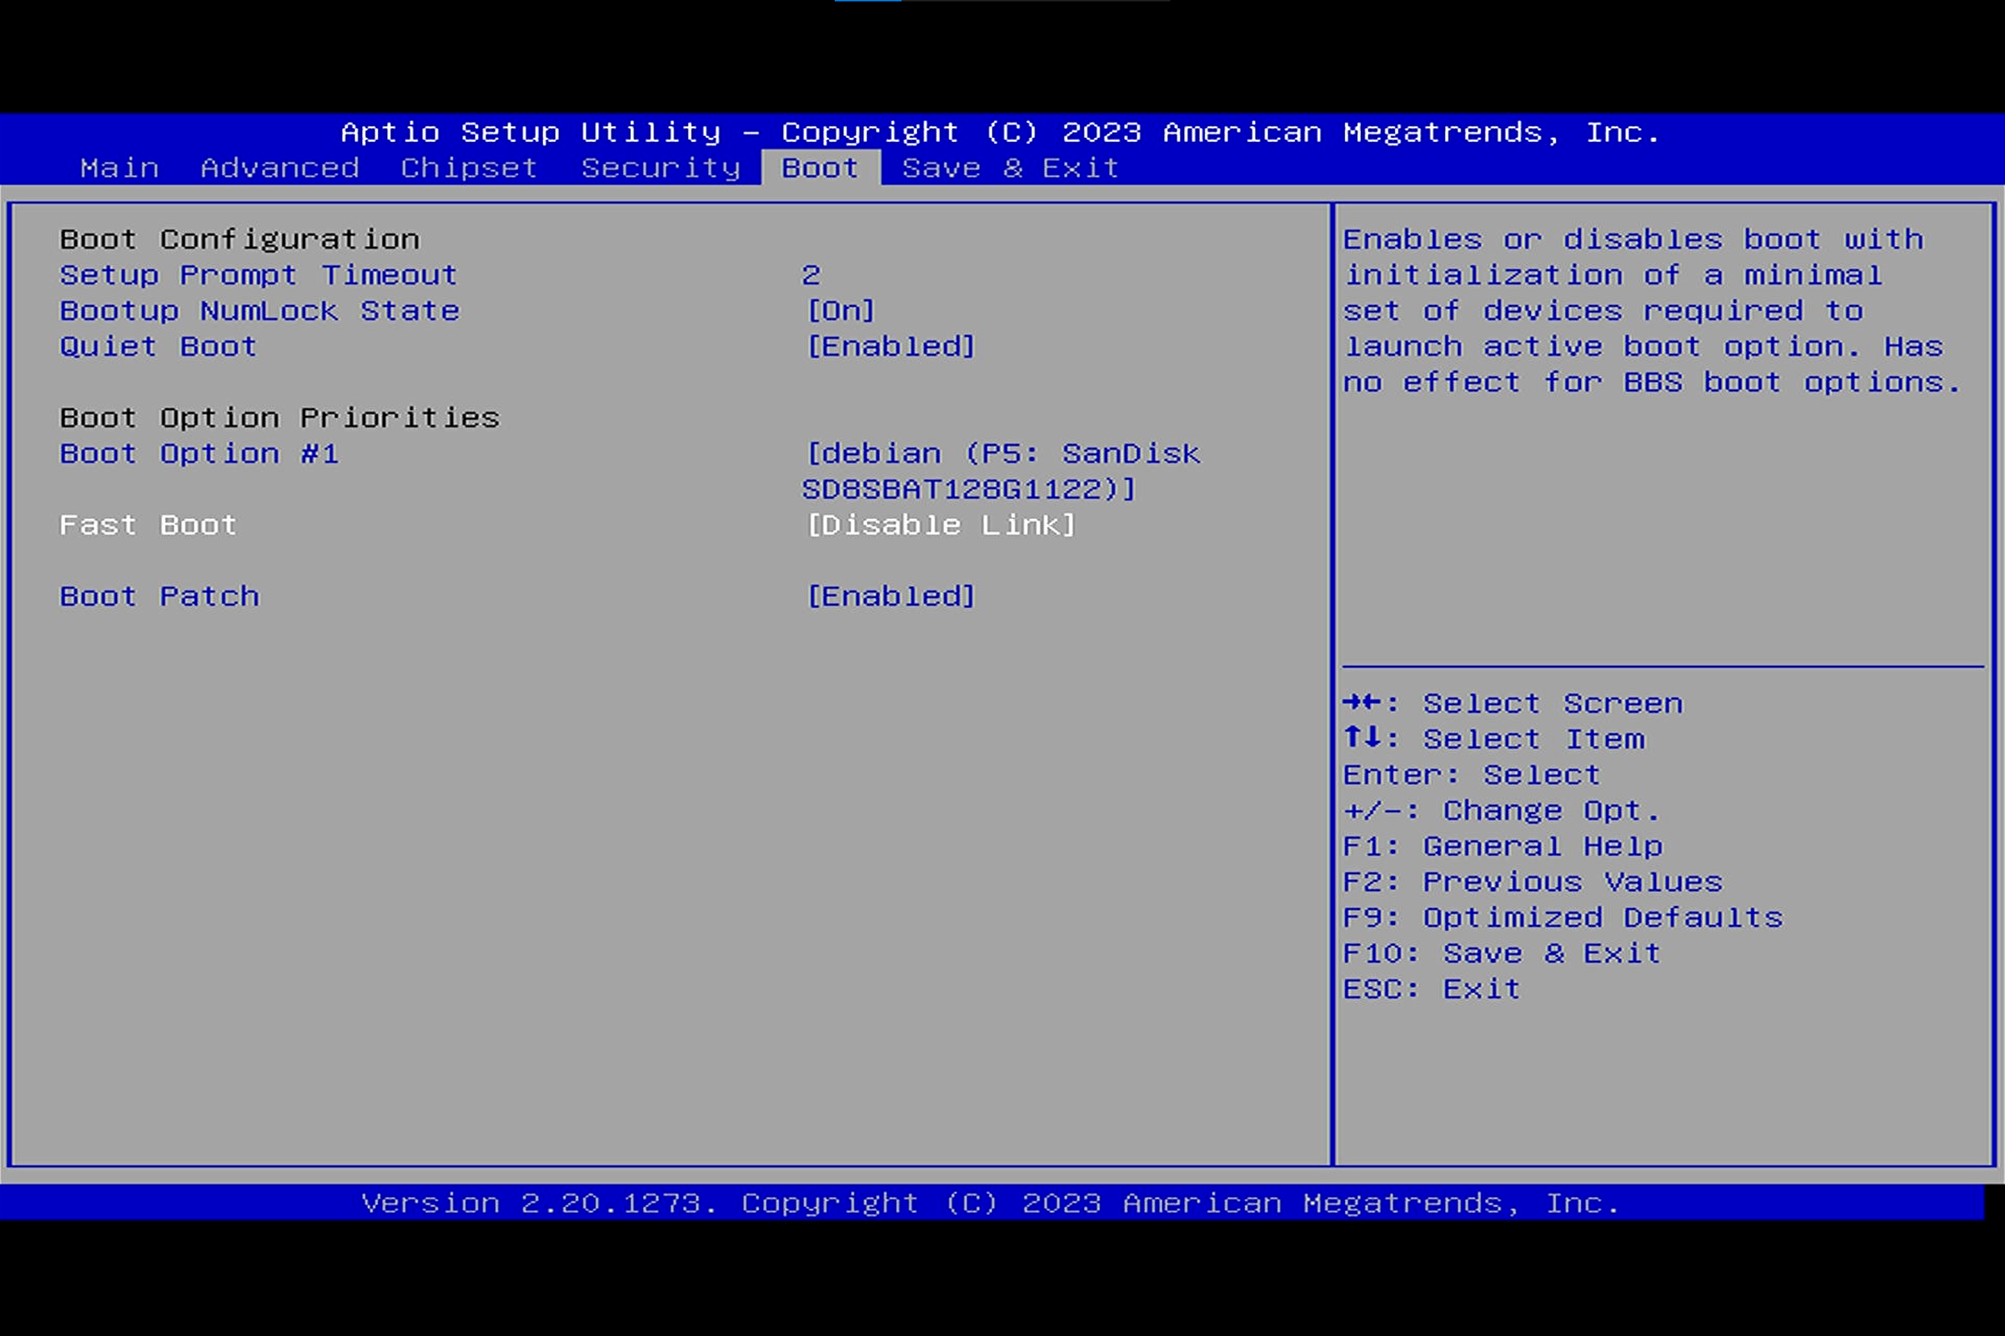Select Bootup NumLock State option
This screenshot has height=1336, width=2005.
tap(259, 311)
